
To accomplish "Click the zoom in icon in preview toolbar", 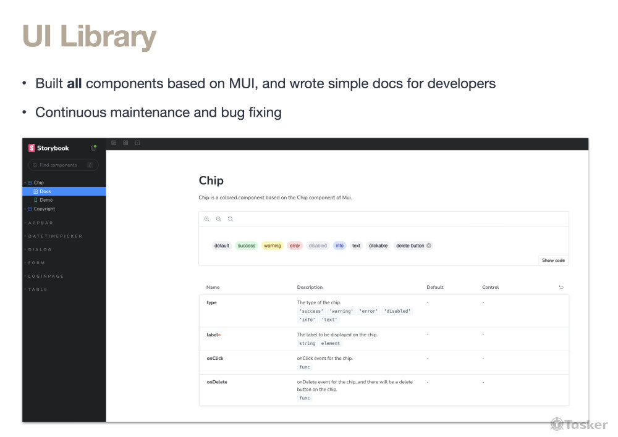I will [x=207, y=219].
